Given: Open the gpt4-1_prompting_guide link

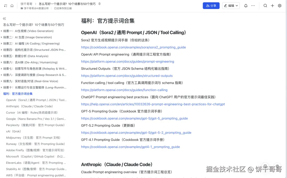Looking at the screenshot, I should pyautogui.click(x=130, y=147).
